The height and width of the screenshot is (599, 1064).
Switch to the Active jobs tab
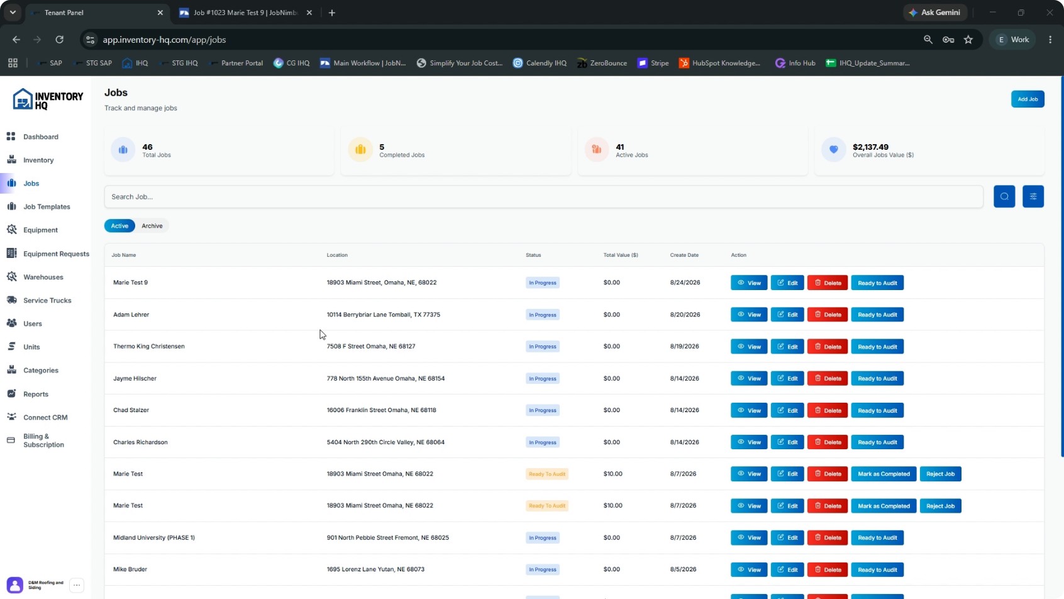pos(119,226)
